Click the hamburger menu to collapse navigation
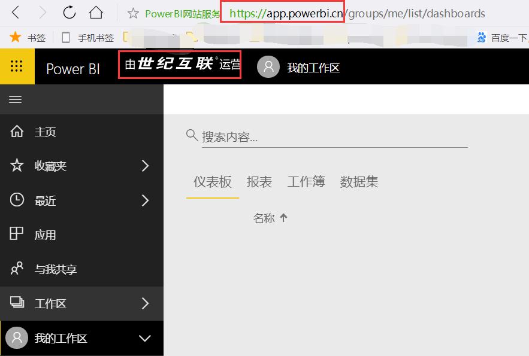The height and width of the screenshot is (356, 529). pyautogui.click(x=17, y=99)
